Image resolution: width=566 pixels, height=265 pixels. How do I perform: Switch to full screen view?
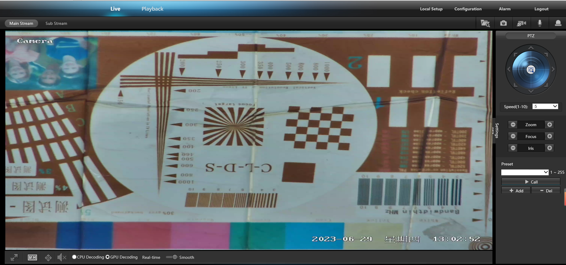tap(14, 257)
